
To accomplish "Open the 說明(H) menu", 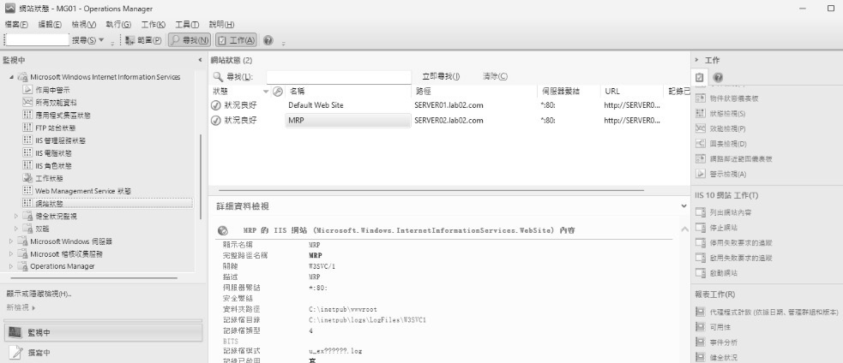I will point(221,24).
